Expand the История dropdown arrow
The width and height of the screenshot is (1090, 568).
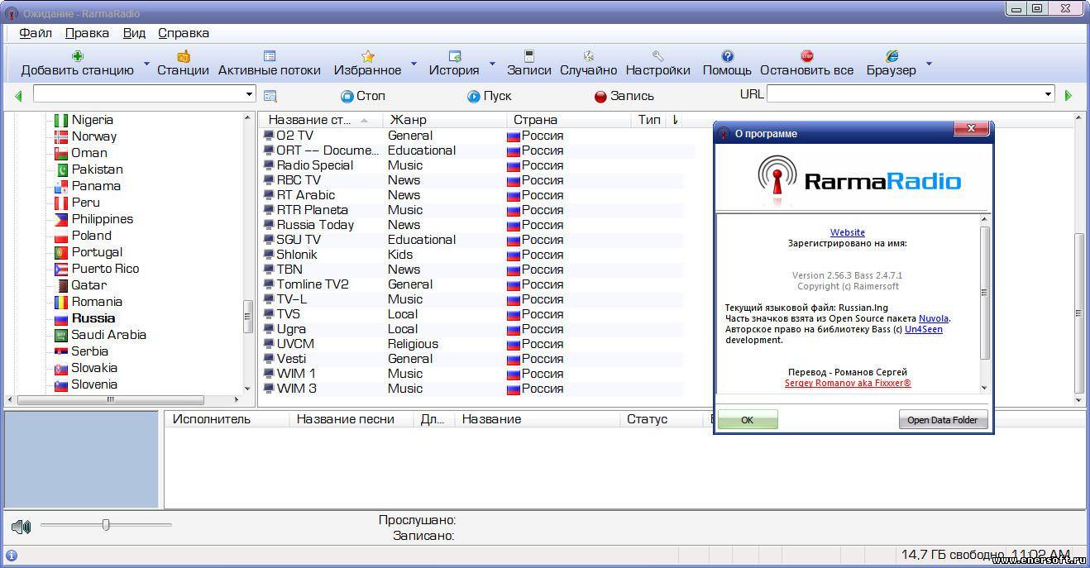492,64
